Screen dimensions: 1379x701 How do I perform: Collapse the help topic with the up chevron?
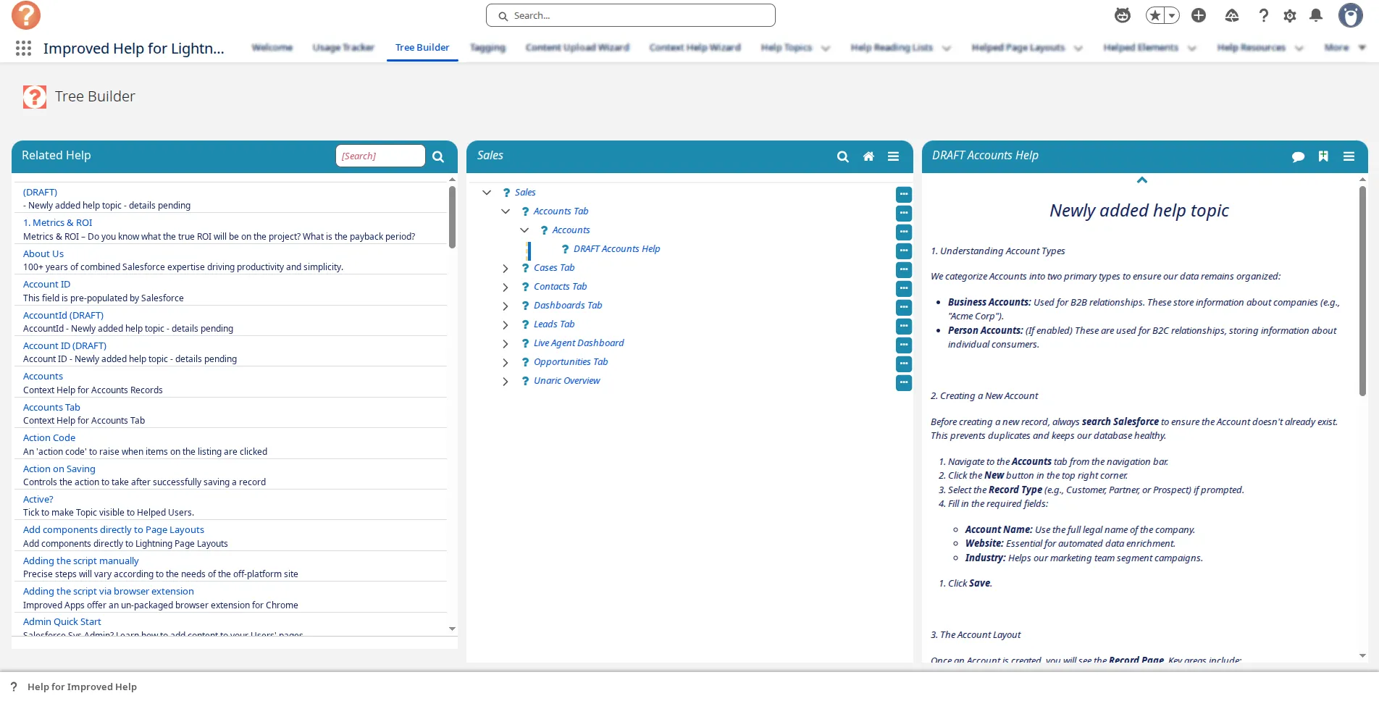pos(1142,180)
